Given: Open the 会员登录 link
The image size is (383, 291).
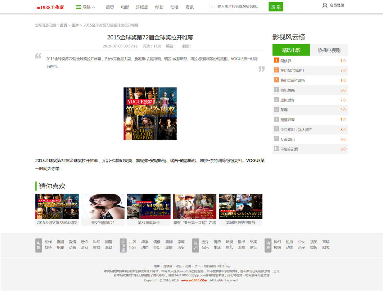Looking at the screenshot, I should [337, 5].
